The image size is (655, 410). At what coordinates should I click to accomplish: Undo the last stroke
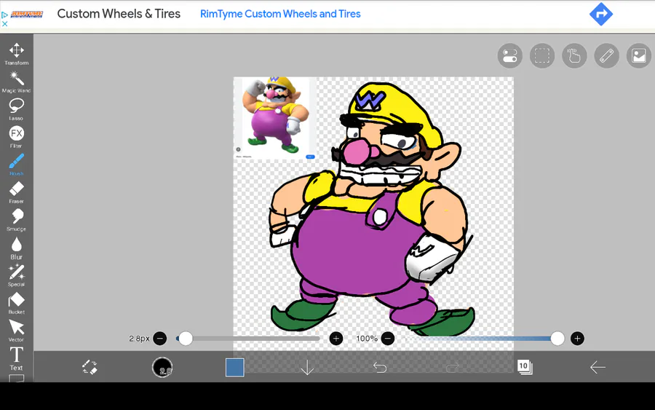(x=380, y=367)
